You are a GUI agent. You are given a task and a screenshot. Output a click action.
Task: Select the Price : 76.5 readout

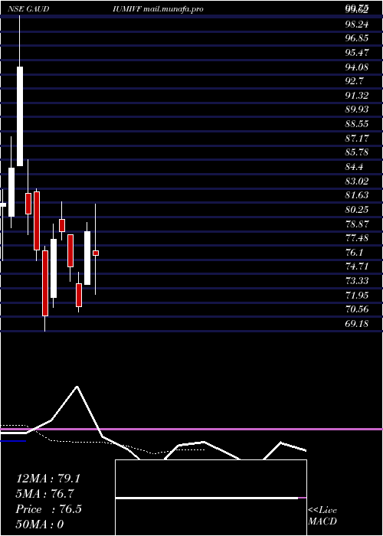[x=48, y=509]
